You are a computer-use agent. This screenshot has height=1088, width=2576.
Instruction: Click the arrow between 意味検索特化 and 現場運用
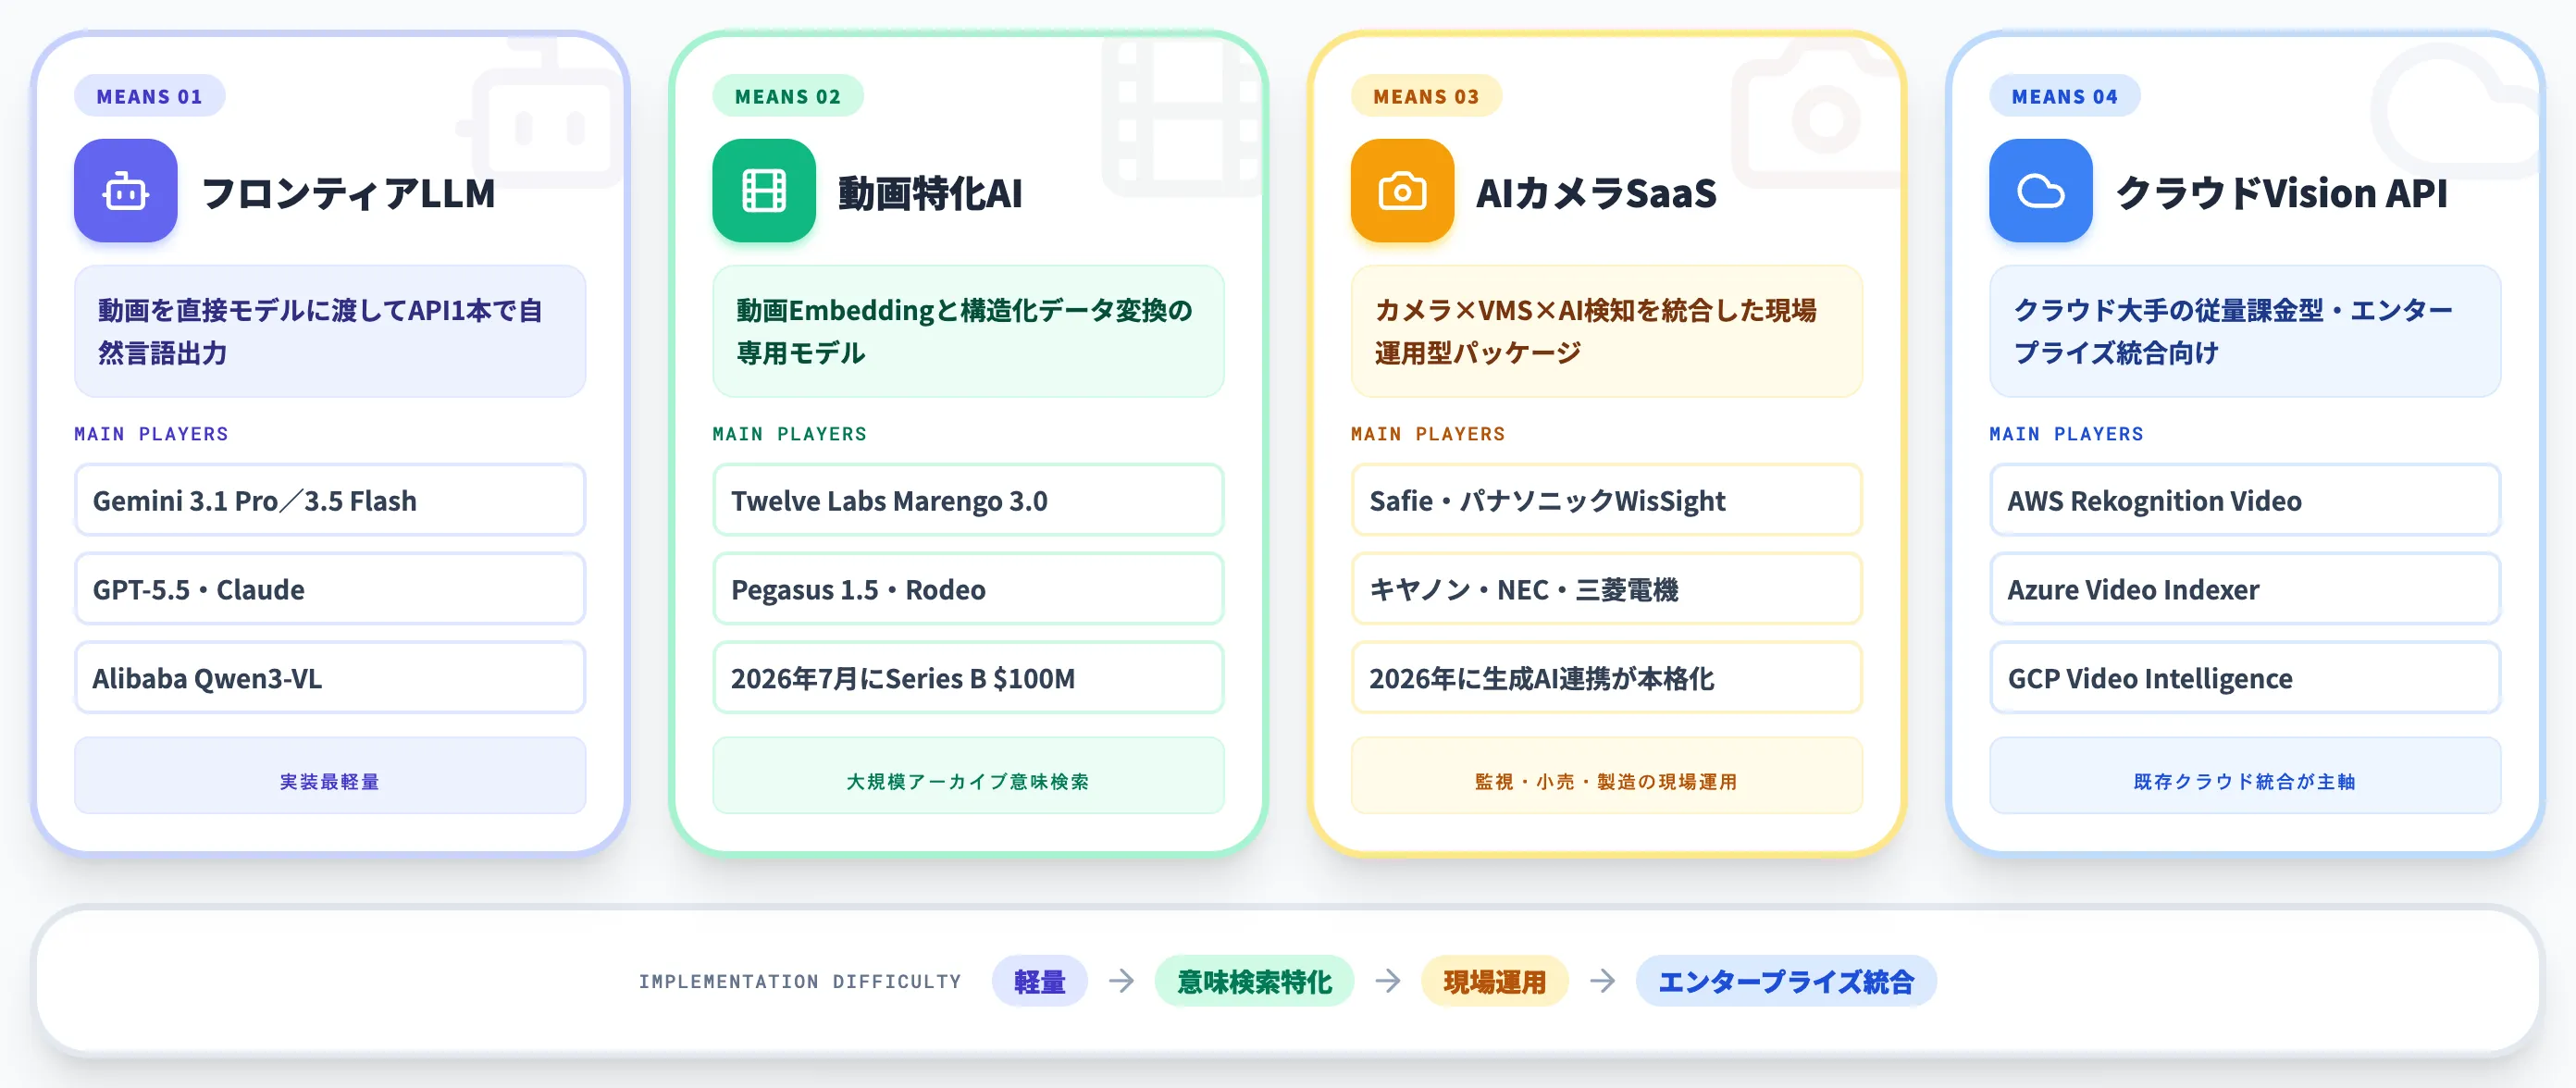click(x=1387, y=981)
